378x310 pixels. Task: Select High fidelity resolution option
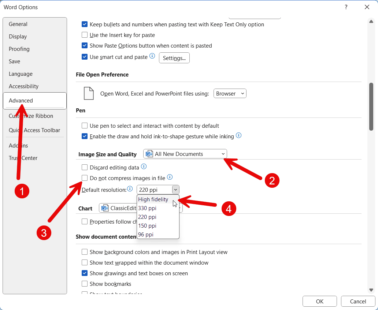(x=157, y=199)
